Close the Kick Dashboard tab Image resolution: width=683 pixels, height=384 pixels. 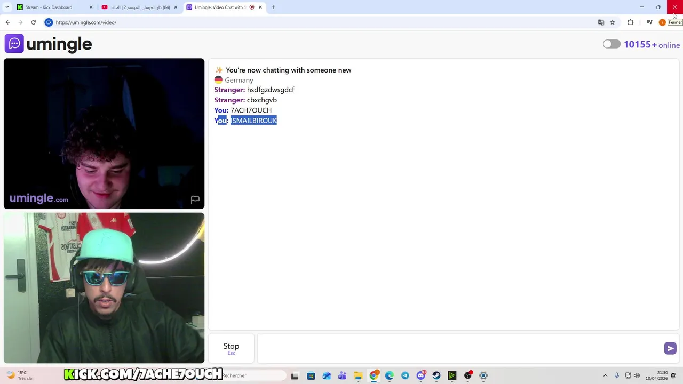pyautogui.click(x=91, y=7)
